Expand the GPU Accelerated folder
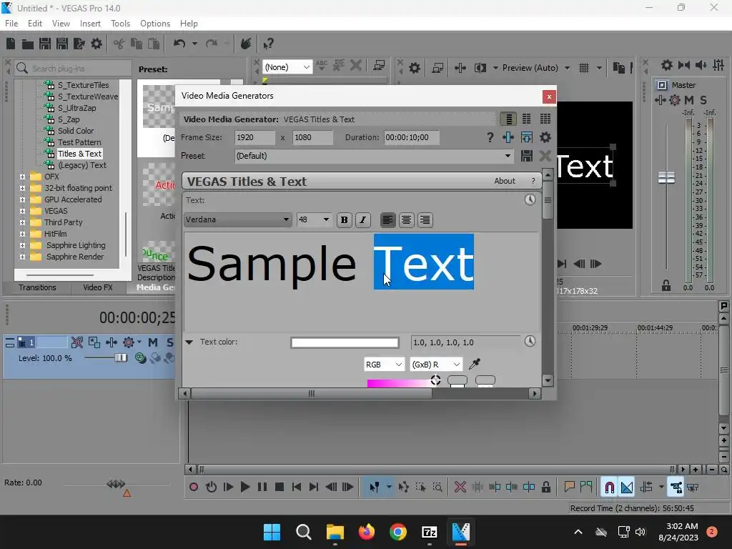This screenshot has width=732, height=549. 22,199
